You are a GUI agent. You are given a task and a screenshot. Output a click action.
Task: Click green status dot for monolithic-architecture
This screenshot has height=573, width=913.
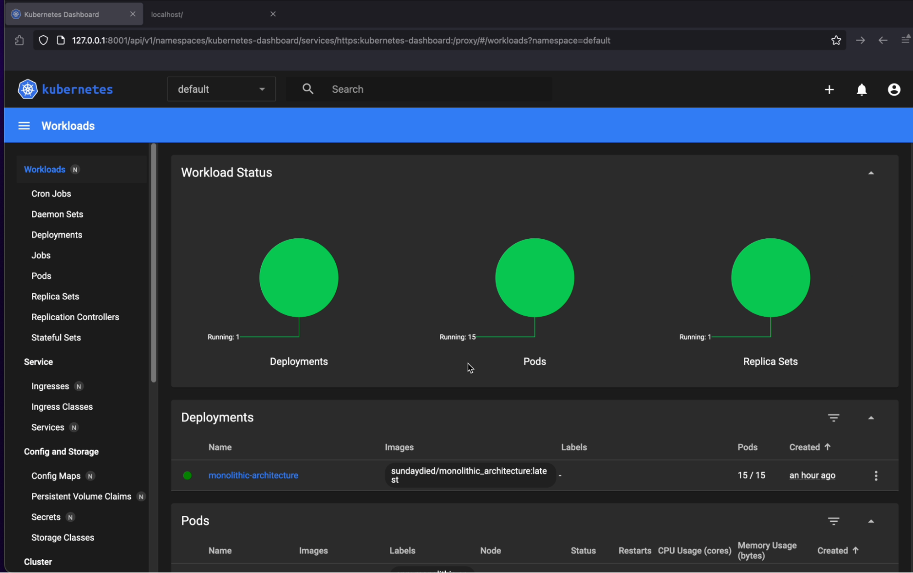pyautogui.click(x=187, y=475)
